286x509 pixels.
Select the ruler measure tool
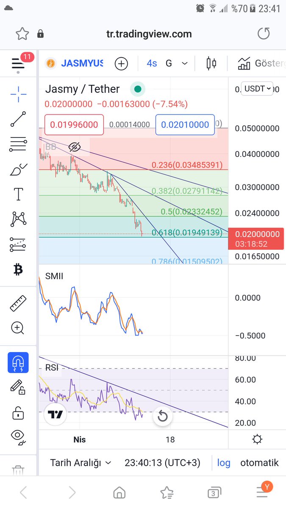click(x=18, y=303)
